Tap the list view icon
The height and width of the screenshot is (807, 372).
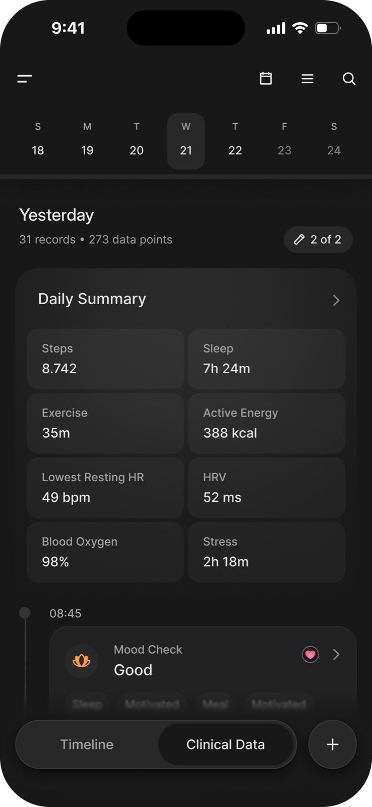[x=307, y=79]
